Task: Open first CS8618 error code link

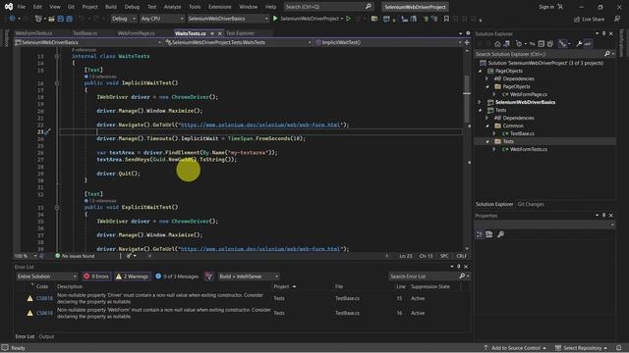Action: 44,298
